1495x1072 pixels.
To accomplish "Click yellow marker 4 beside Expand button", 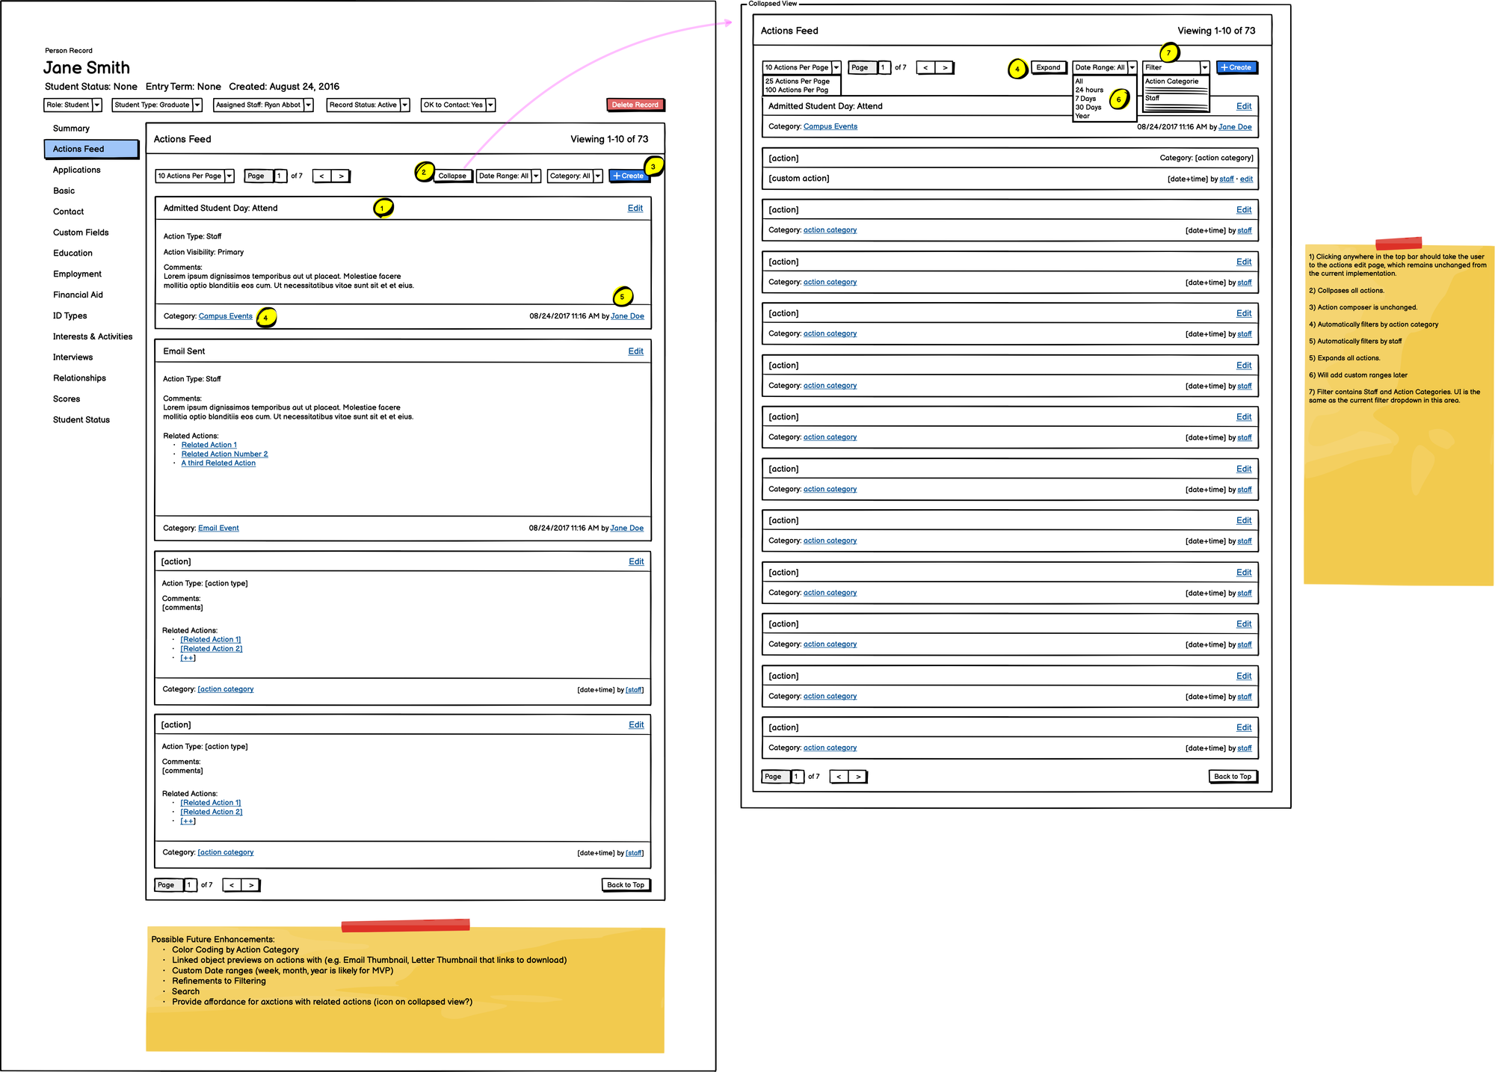I will tap(1017, 69).
